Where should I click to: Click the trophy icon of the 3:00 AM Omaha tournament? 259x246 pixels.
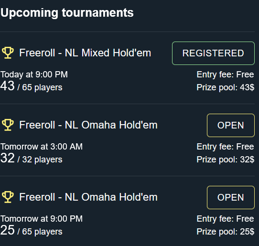pyautogui.click(x=8, y=125)
